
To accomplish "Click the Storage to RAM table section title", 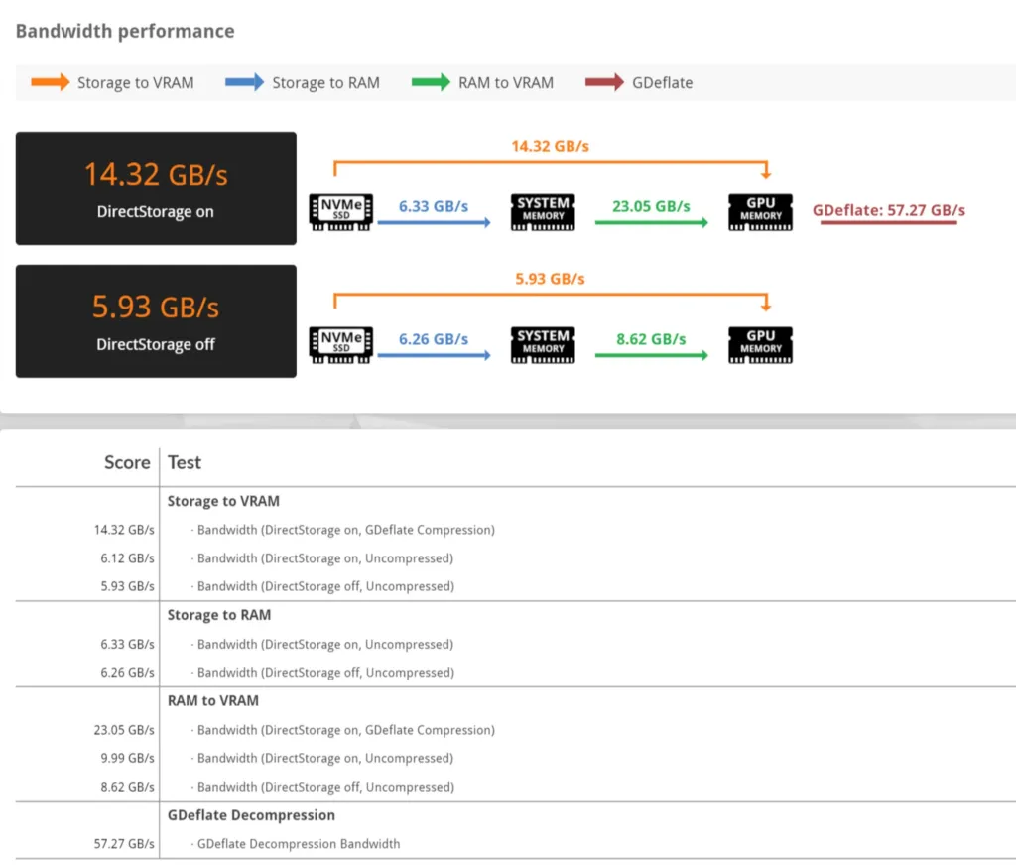I will pyautogui.click(x=219, y=615).
